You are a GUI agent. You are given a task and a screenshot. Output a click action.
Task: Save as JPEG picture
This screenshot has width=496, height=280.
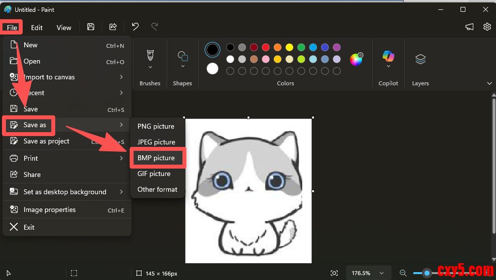coord(157,142)
